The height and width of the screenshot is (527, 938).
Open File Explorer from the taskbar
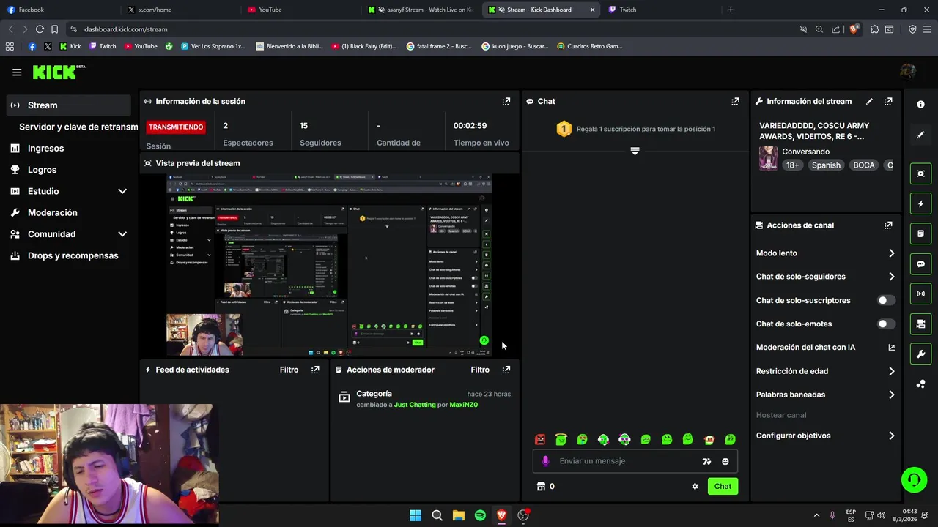point(458,515)
